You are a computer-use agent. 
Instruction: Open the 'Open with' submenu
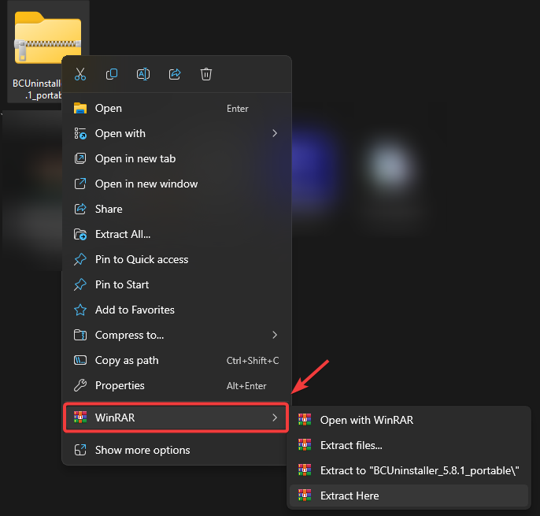176,133
